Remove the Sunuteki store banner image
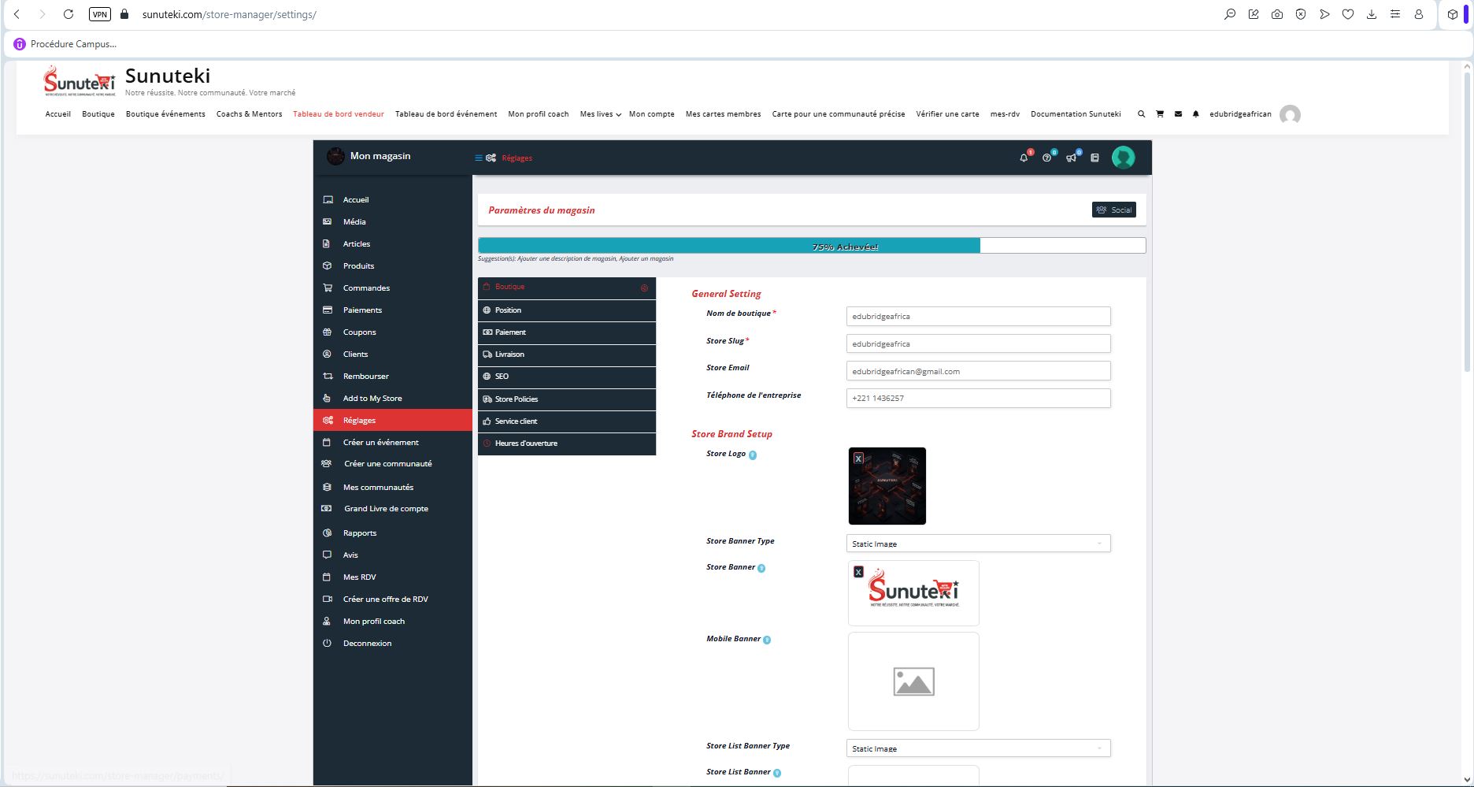 858,572
